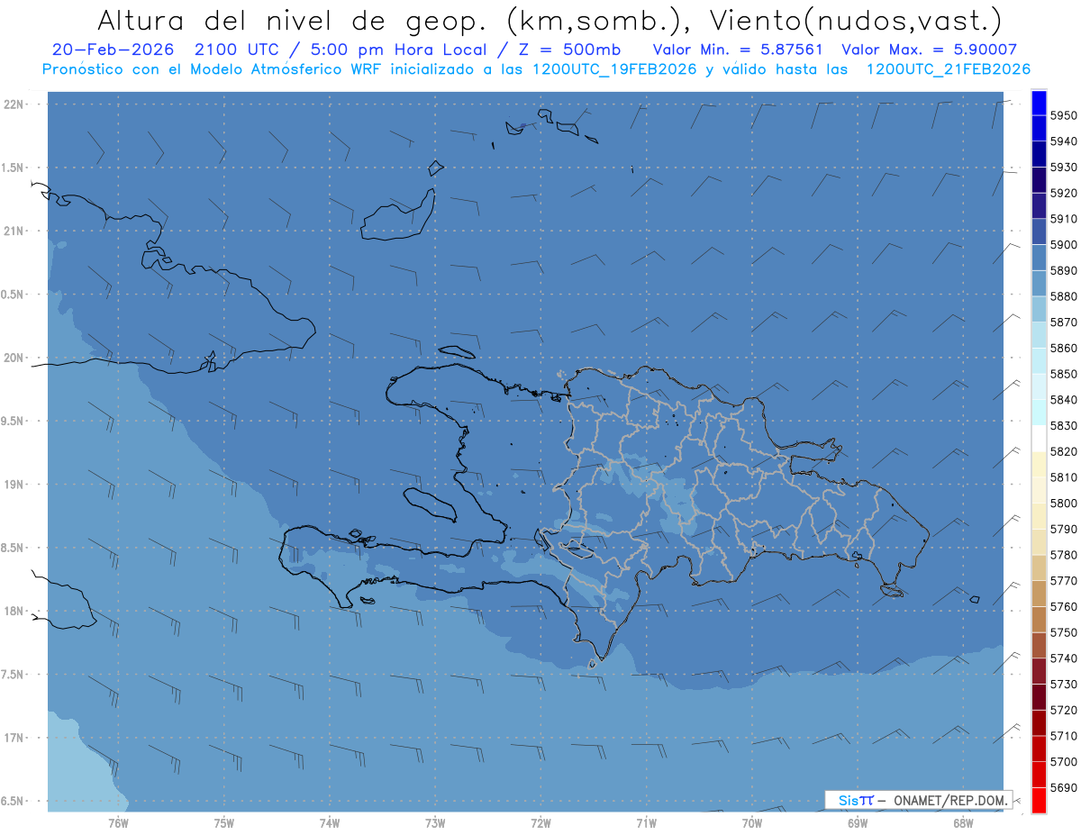Click the '18N' latitude label
The height and width of the screenshot is (835, 1081).
(x=14, y=611)
